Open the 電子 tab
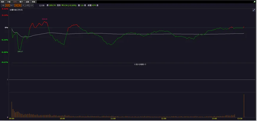The image size is (257, 121). [x=21, y=2]
